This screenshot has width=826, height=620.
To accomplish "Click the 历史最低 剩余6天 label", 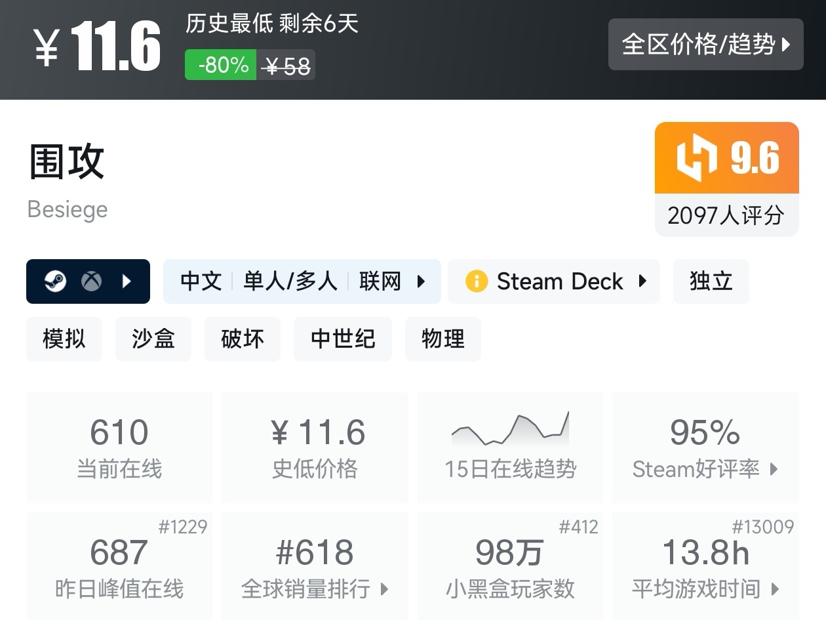I will [x=272, y=24].
